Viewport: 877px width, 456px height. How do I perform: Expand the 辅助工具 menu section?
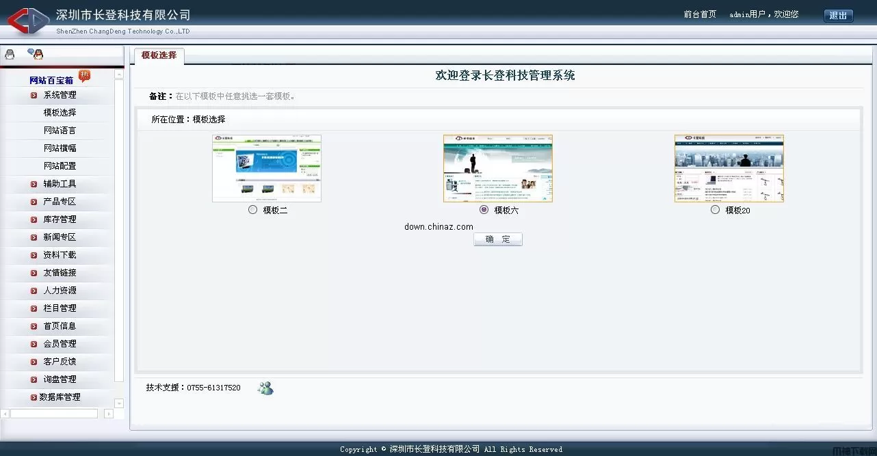coord(60,184)
